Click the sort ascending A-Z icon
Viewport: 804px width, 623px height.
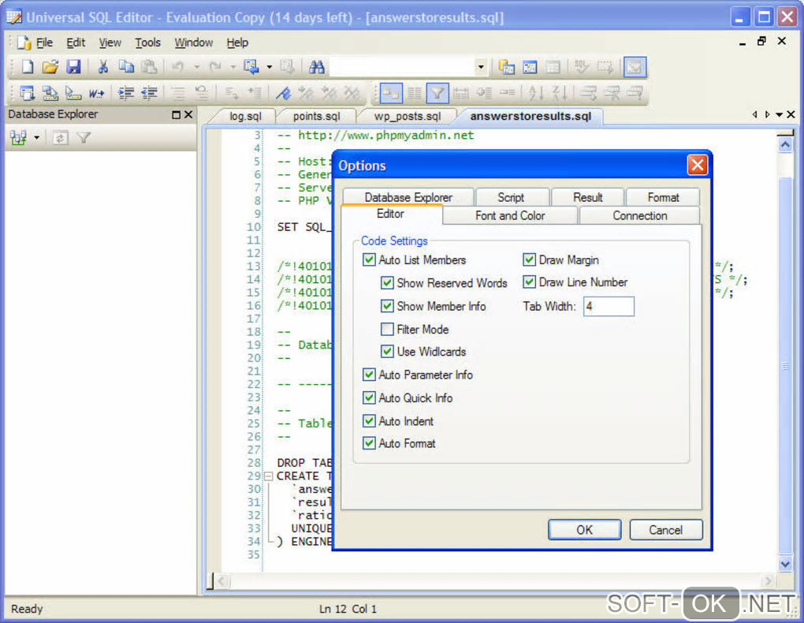(x=535, y=93)
